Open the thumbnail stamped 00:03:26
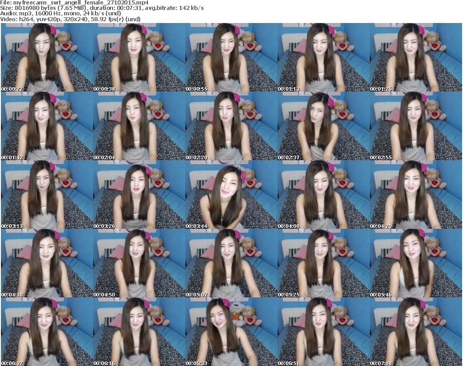 pos(139,195)
